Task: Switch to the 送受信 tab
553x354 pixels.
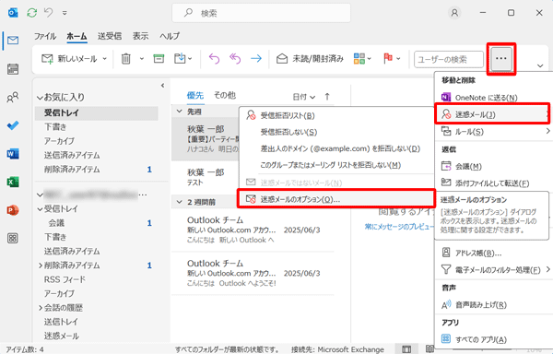Action: [110, 36]
